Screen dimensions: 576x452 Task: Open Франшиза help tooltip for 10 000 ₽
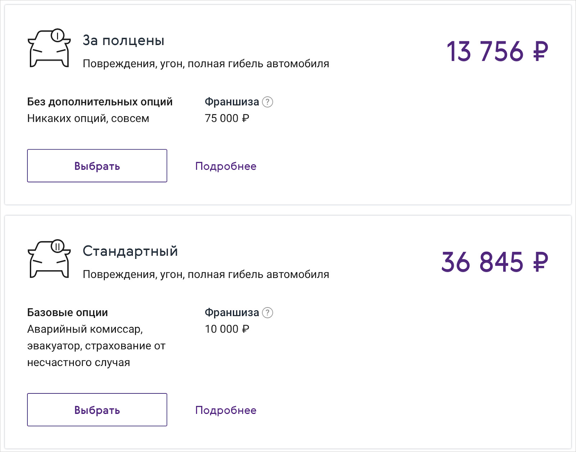pos(267,313)
